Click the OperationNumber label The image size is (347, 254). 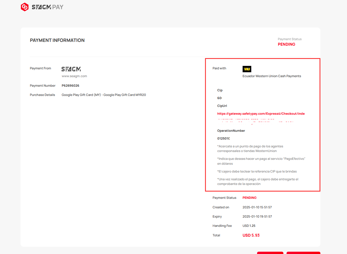pos(231,131)
